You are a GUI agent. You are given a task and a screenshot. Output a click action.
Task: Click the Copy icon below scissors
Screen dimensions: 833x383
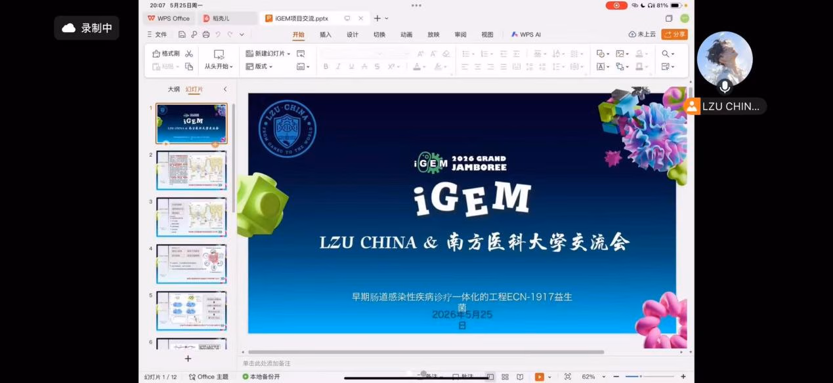(x=189, y=66)
